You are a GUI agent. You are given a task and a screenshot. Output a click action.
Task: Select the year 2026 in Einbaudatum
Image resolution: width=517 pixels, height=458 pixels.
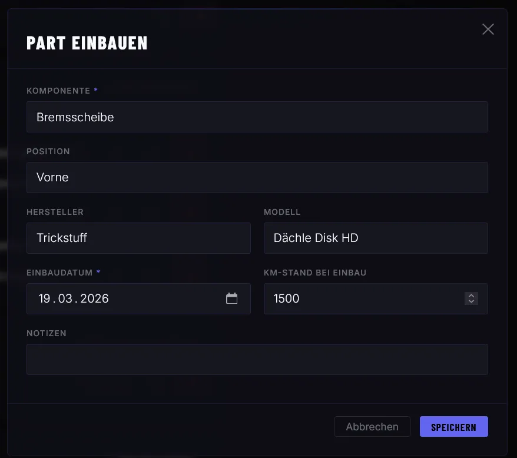click(x=94, y=298)
